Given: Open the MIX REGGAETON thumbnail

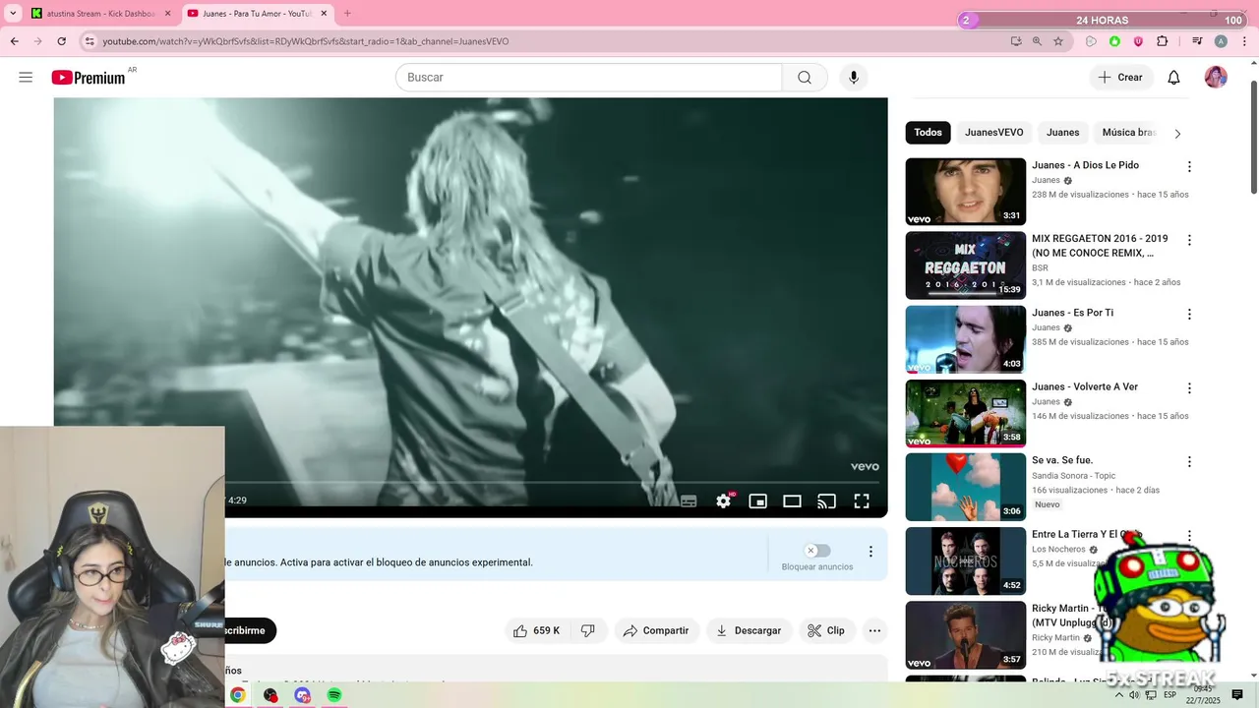Looking at the screenshot, I should 965,265.
